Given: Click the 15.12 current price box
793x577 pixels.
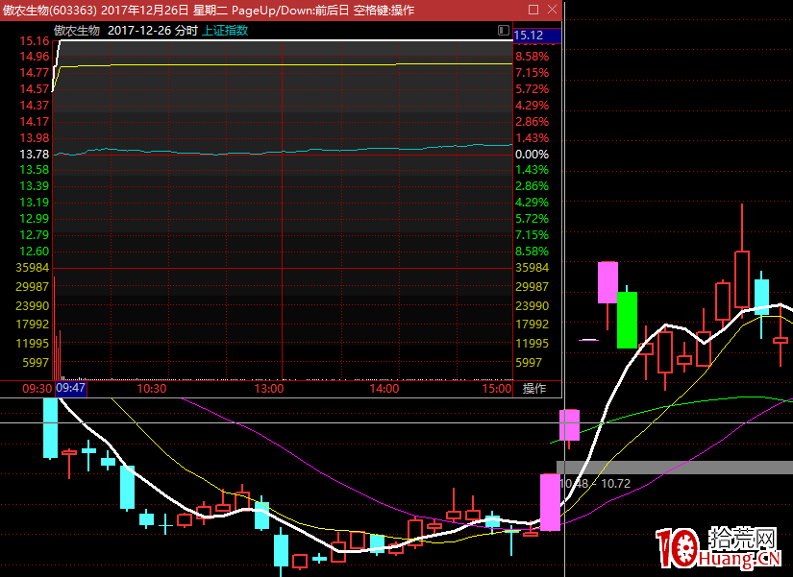Looking at the screenshot, I should coord(536,36).
